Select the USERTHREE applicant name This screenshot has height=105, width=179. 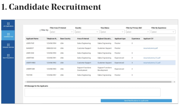(31, 63)
